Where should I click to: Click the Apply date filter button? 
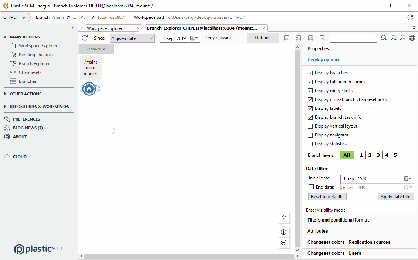point(396,196)
